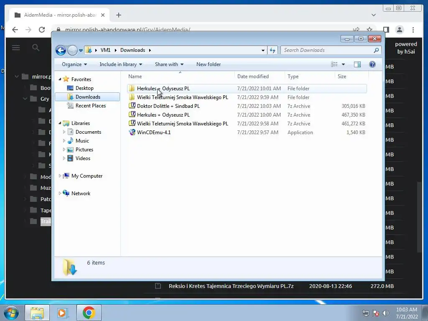428x321 pixels.
Task: Expand the Videos library
Action: pos(64,158)
